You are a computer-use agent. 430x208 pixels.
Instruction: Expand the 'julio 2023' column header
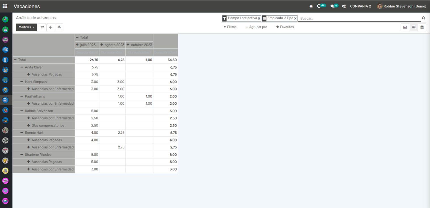tap(86, 45)
